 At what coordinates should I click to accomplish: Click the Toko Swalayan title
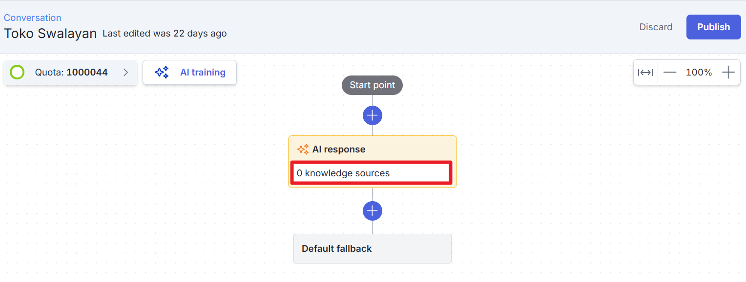(x=50, y=34)
